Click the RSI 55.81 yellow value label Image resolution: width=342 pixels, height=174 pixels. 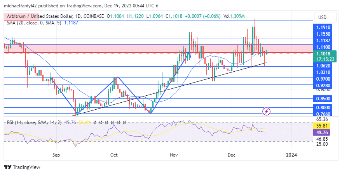[322, 126]
